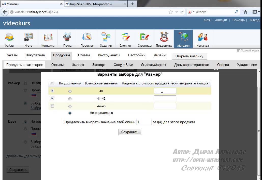Open the Экспорт submenu item
This screenshot has height=180, width=262.
click(x=99, y=65)
